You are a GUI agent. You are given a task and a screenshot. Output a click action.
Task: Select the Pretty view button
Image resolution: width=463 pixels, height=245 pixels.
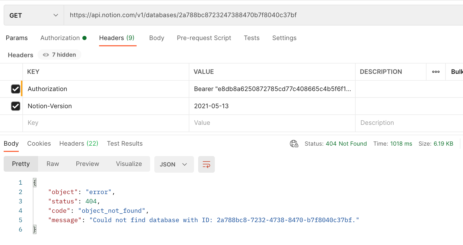pyautogui.click(x=21, y=164)
